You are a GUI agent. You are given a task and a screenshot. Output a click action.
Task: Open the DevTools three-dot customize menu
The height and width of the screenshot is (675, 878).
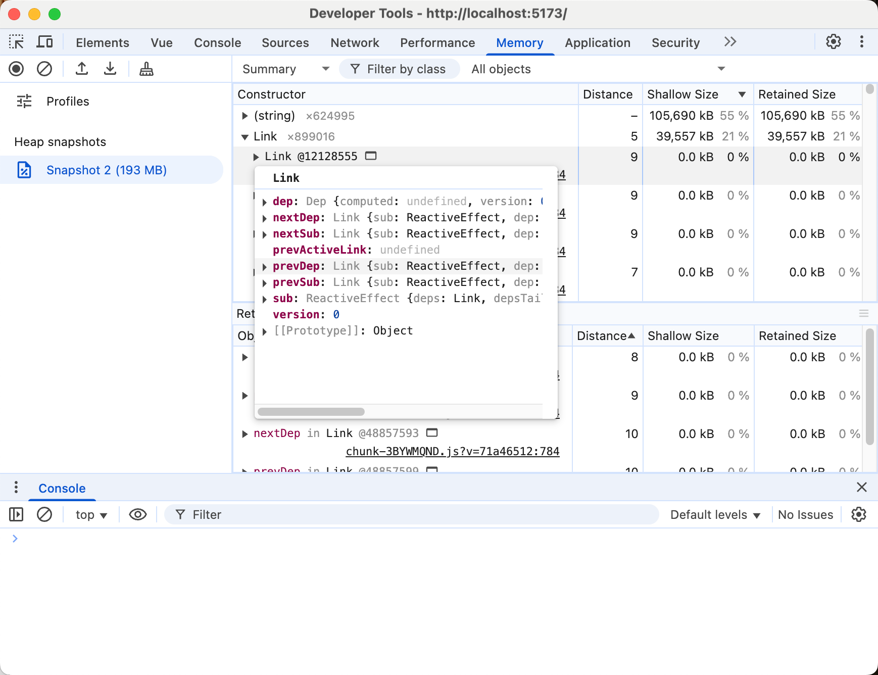862,41
